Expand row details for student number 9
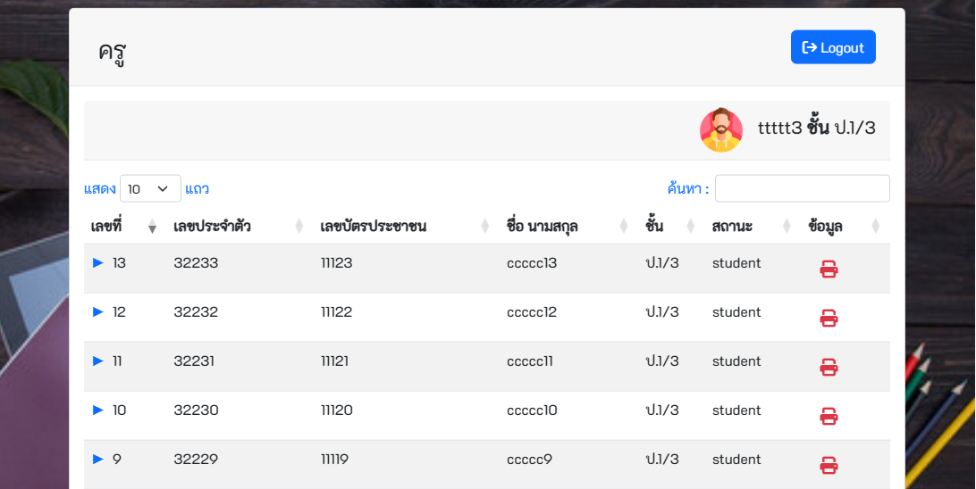Viewport: 976px width, 489px height. (97, 460)
